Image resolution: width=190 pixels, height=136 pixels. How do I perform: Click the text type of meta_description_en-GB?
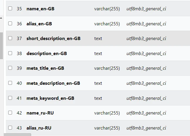(x=98, y=83)
